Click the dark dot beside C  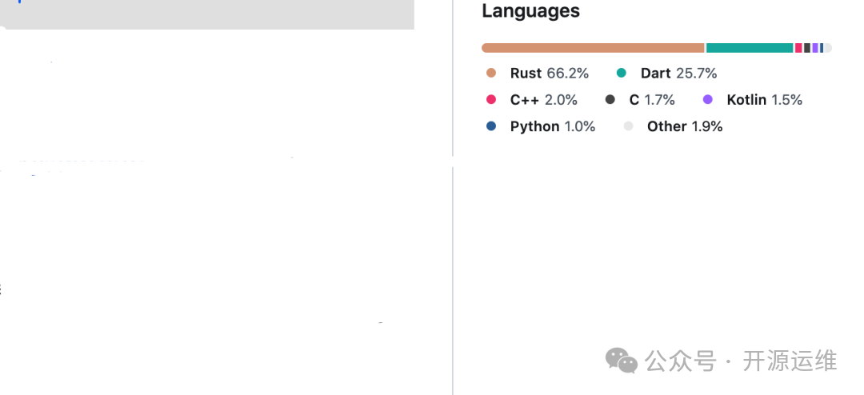[x=610, y=100]
